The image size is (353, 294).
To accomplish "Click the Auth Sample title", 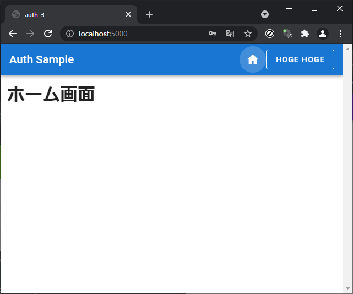I will coord(42,59).
